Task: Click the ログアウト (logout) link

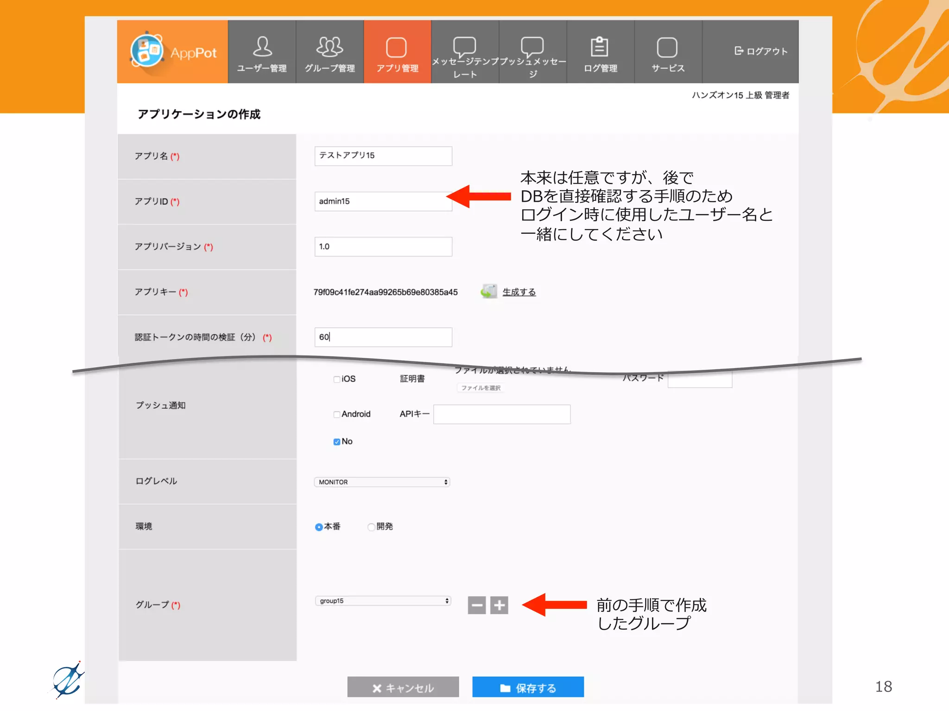Action: [x=761, y=51]
